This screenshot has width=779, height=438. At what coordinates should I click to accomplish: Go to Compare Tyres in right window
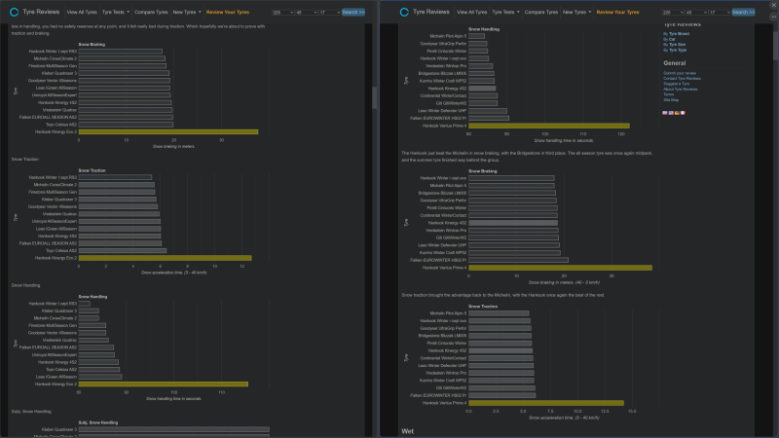point(539,12)
